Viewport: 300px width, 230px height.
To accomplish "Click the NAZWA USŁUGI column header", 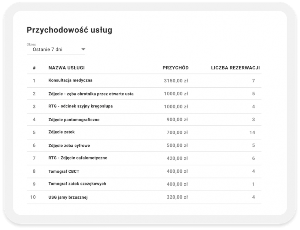I will pyautogui.click(x=66, y=68).
